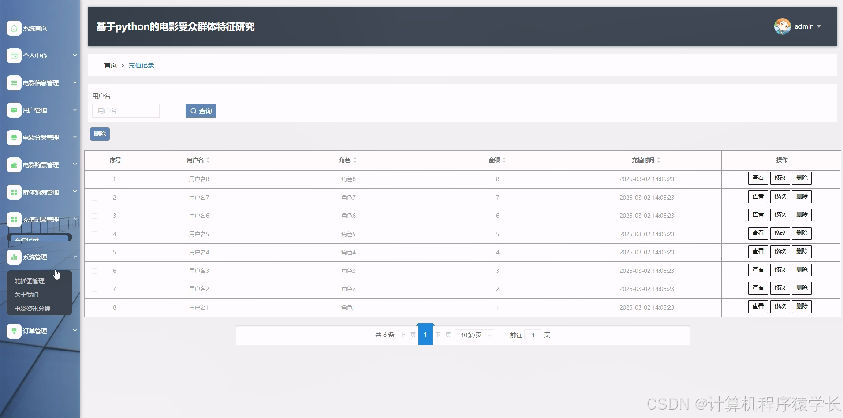Open the admin account dropdown arrow

click(x=819, y=26)
